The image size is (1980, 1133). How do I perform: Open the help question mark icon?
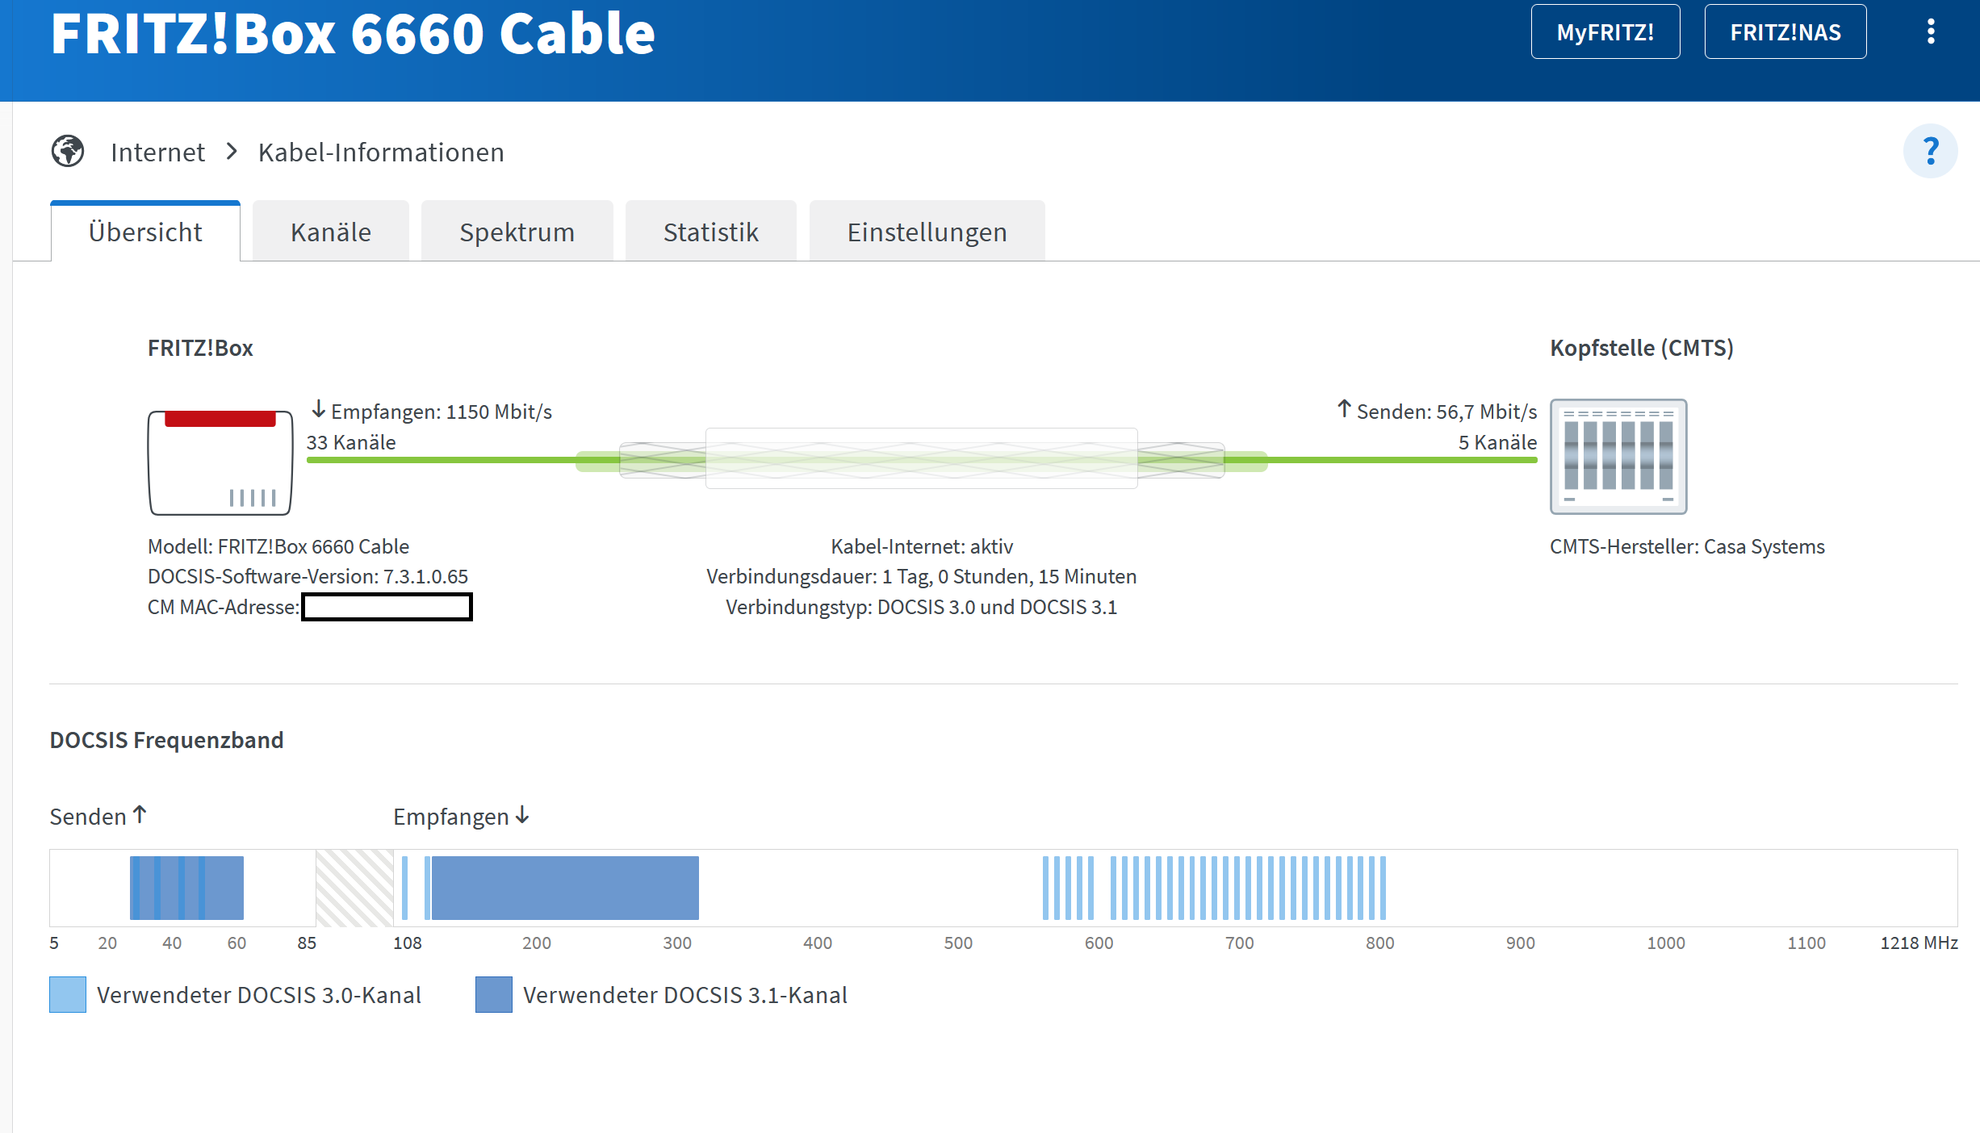point(1930,151)
